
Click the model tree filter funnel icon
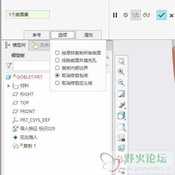point(9,66)
